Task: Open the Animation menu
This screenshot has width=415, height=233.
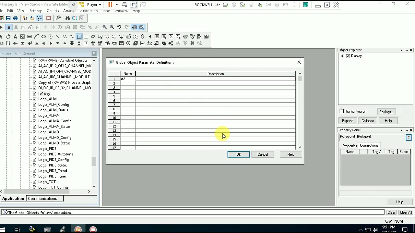Action: [89, 11]
